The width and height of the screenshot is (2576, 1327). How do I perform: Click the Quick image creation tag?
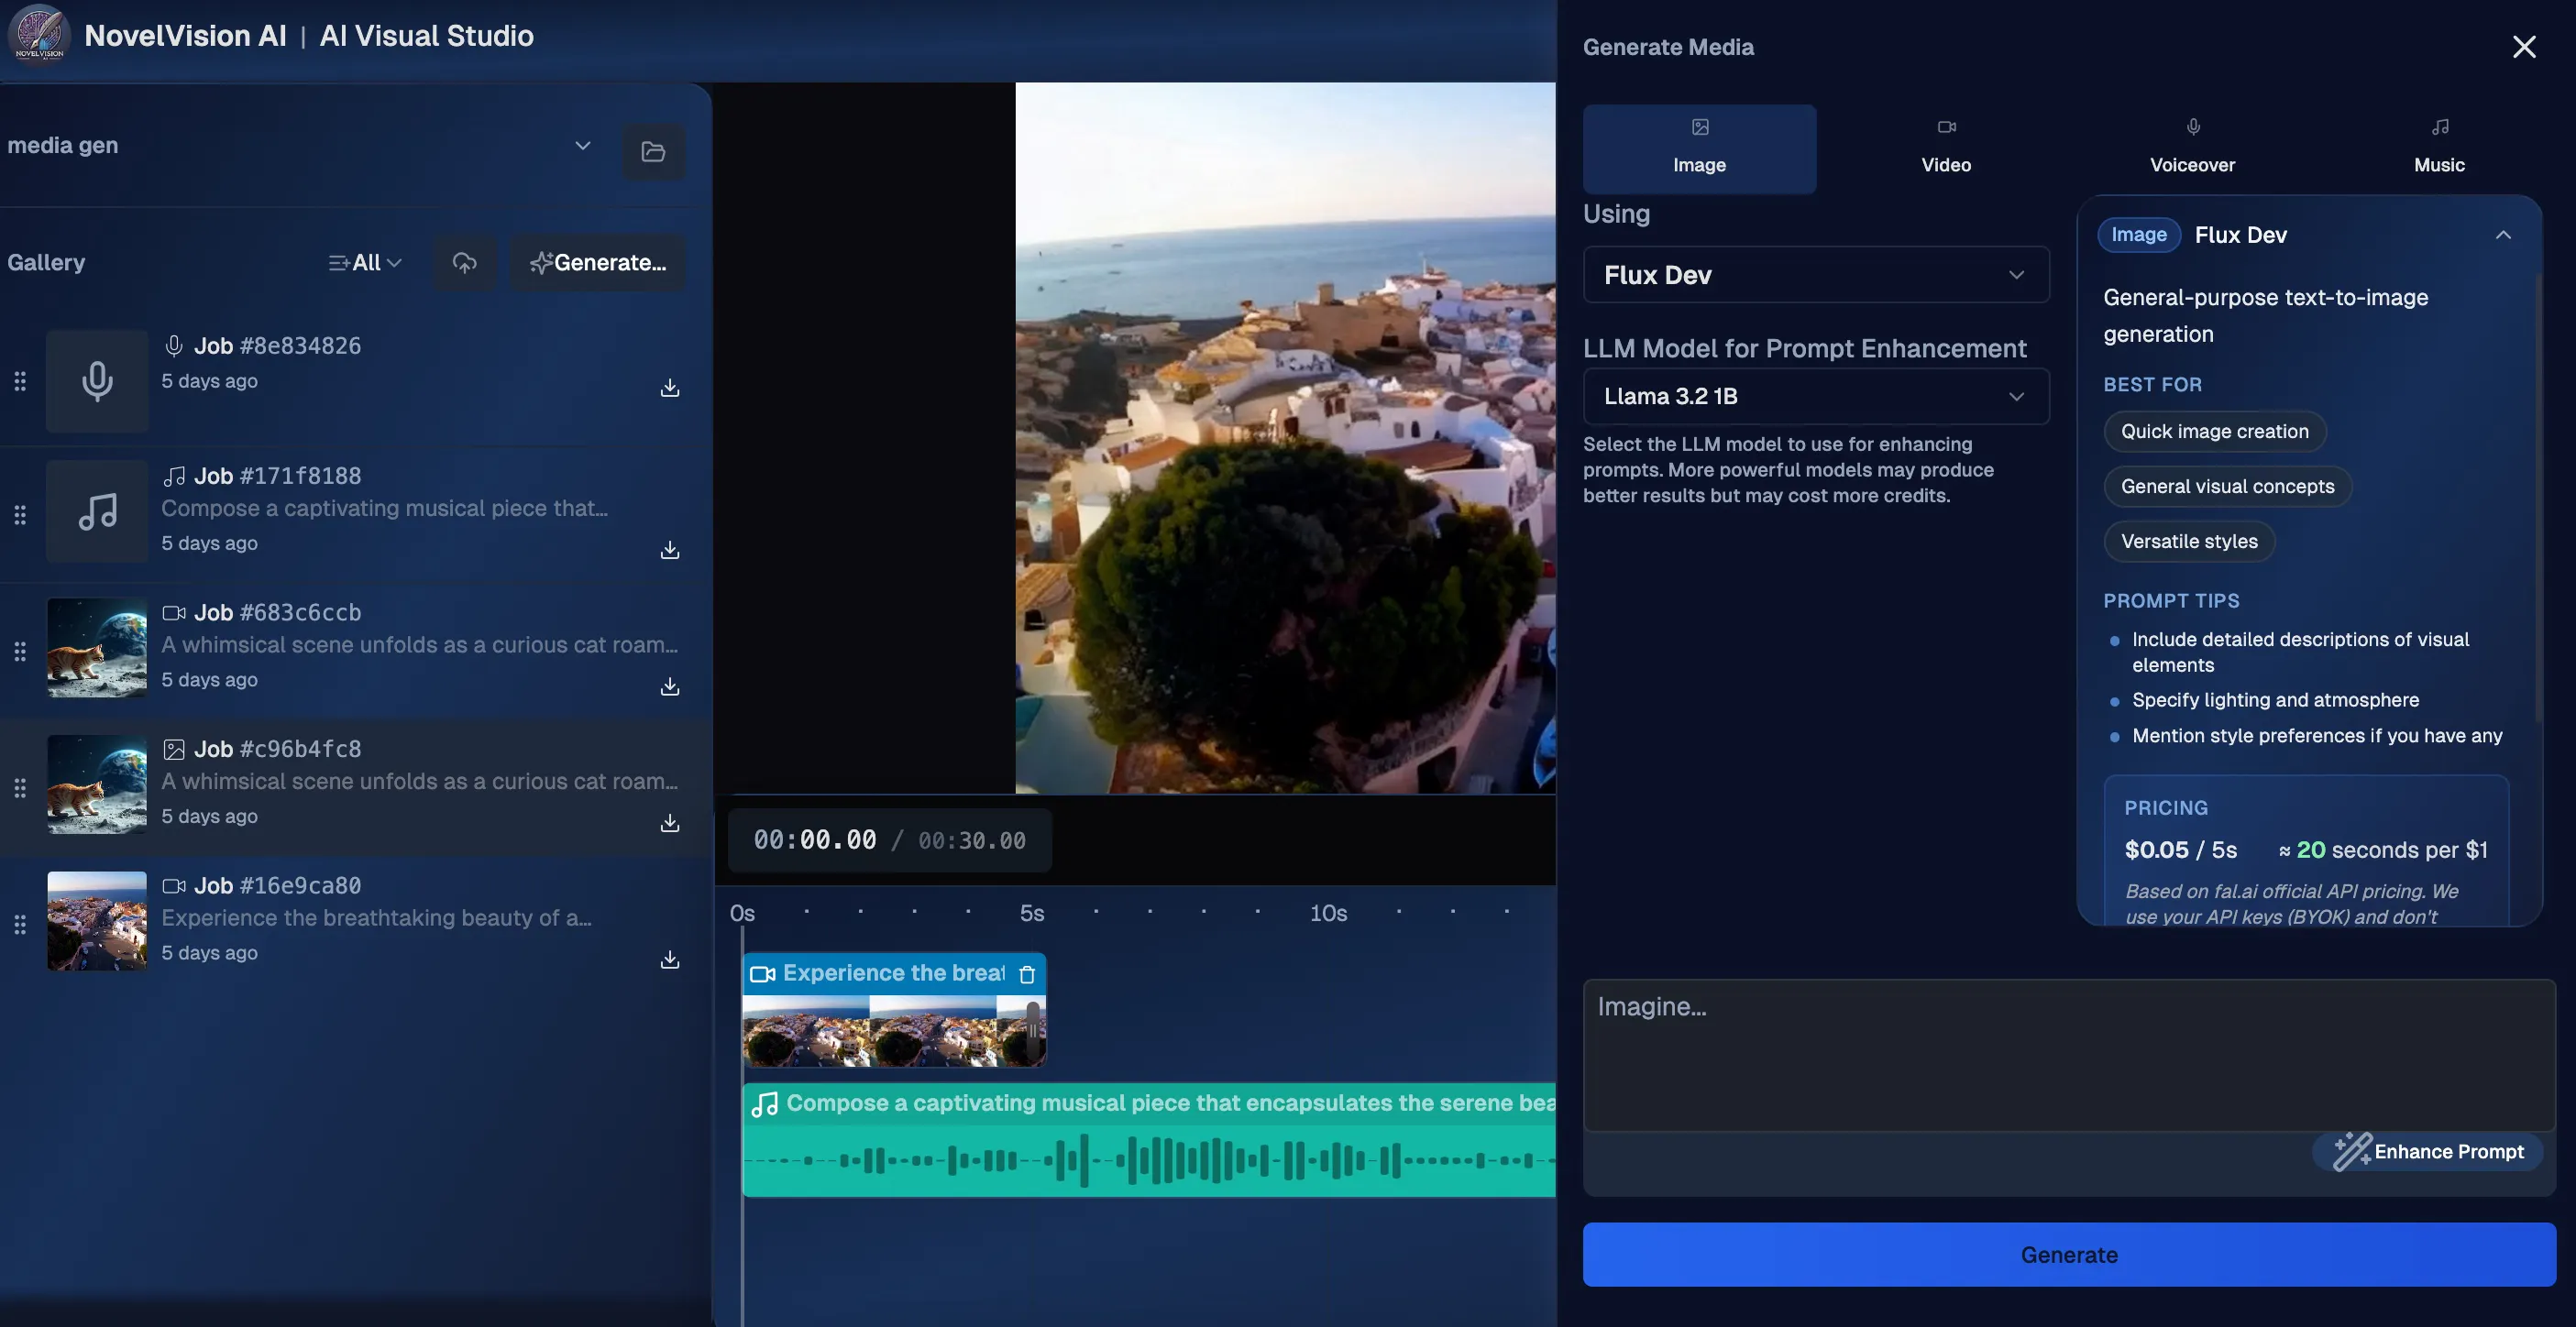point(2214,431)
